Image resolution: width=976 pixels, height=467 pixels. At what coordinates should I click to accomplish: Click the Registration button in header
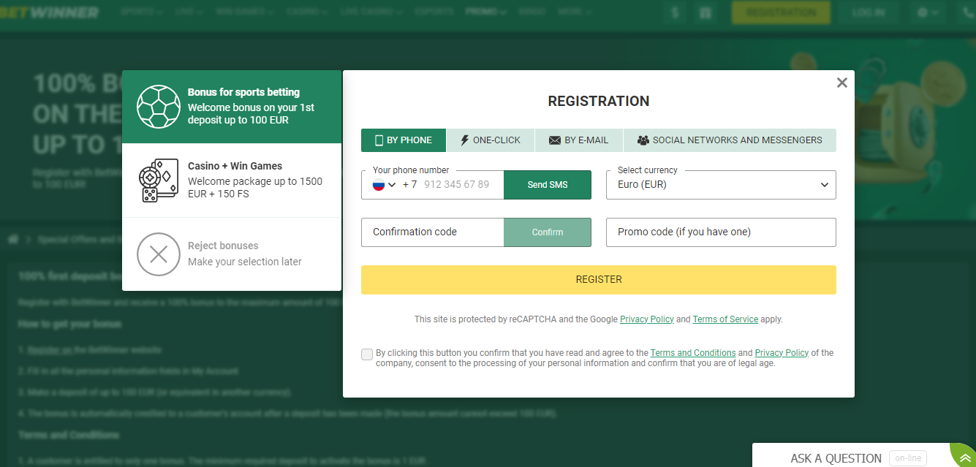coord(781,13)
